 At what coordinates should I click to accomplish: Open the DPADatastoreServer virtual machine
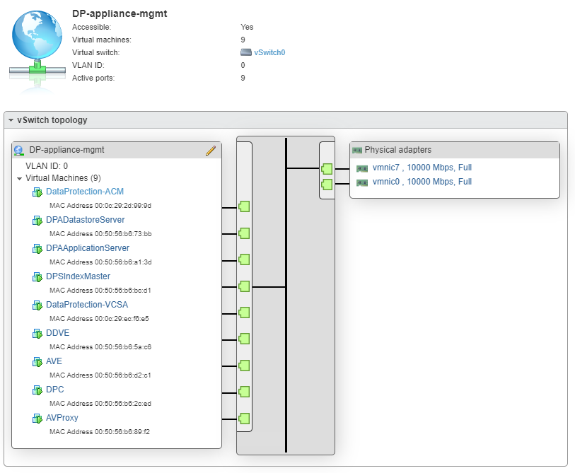[x=85, y=220]
